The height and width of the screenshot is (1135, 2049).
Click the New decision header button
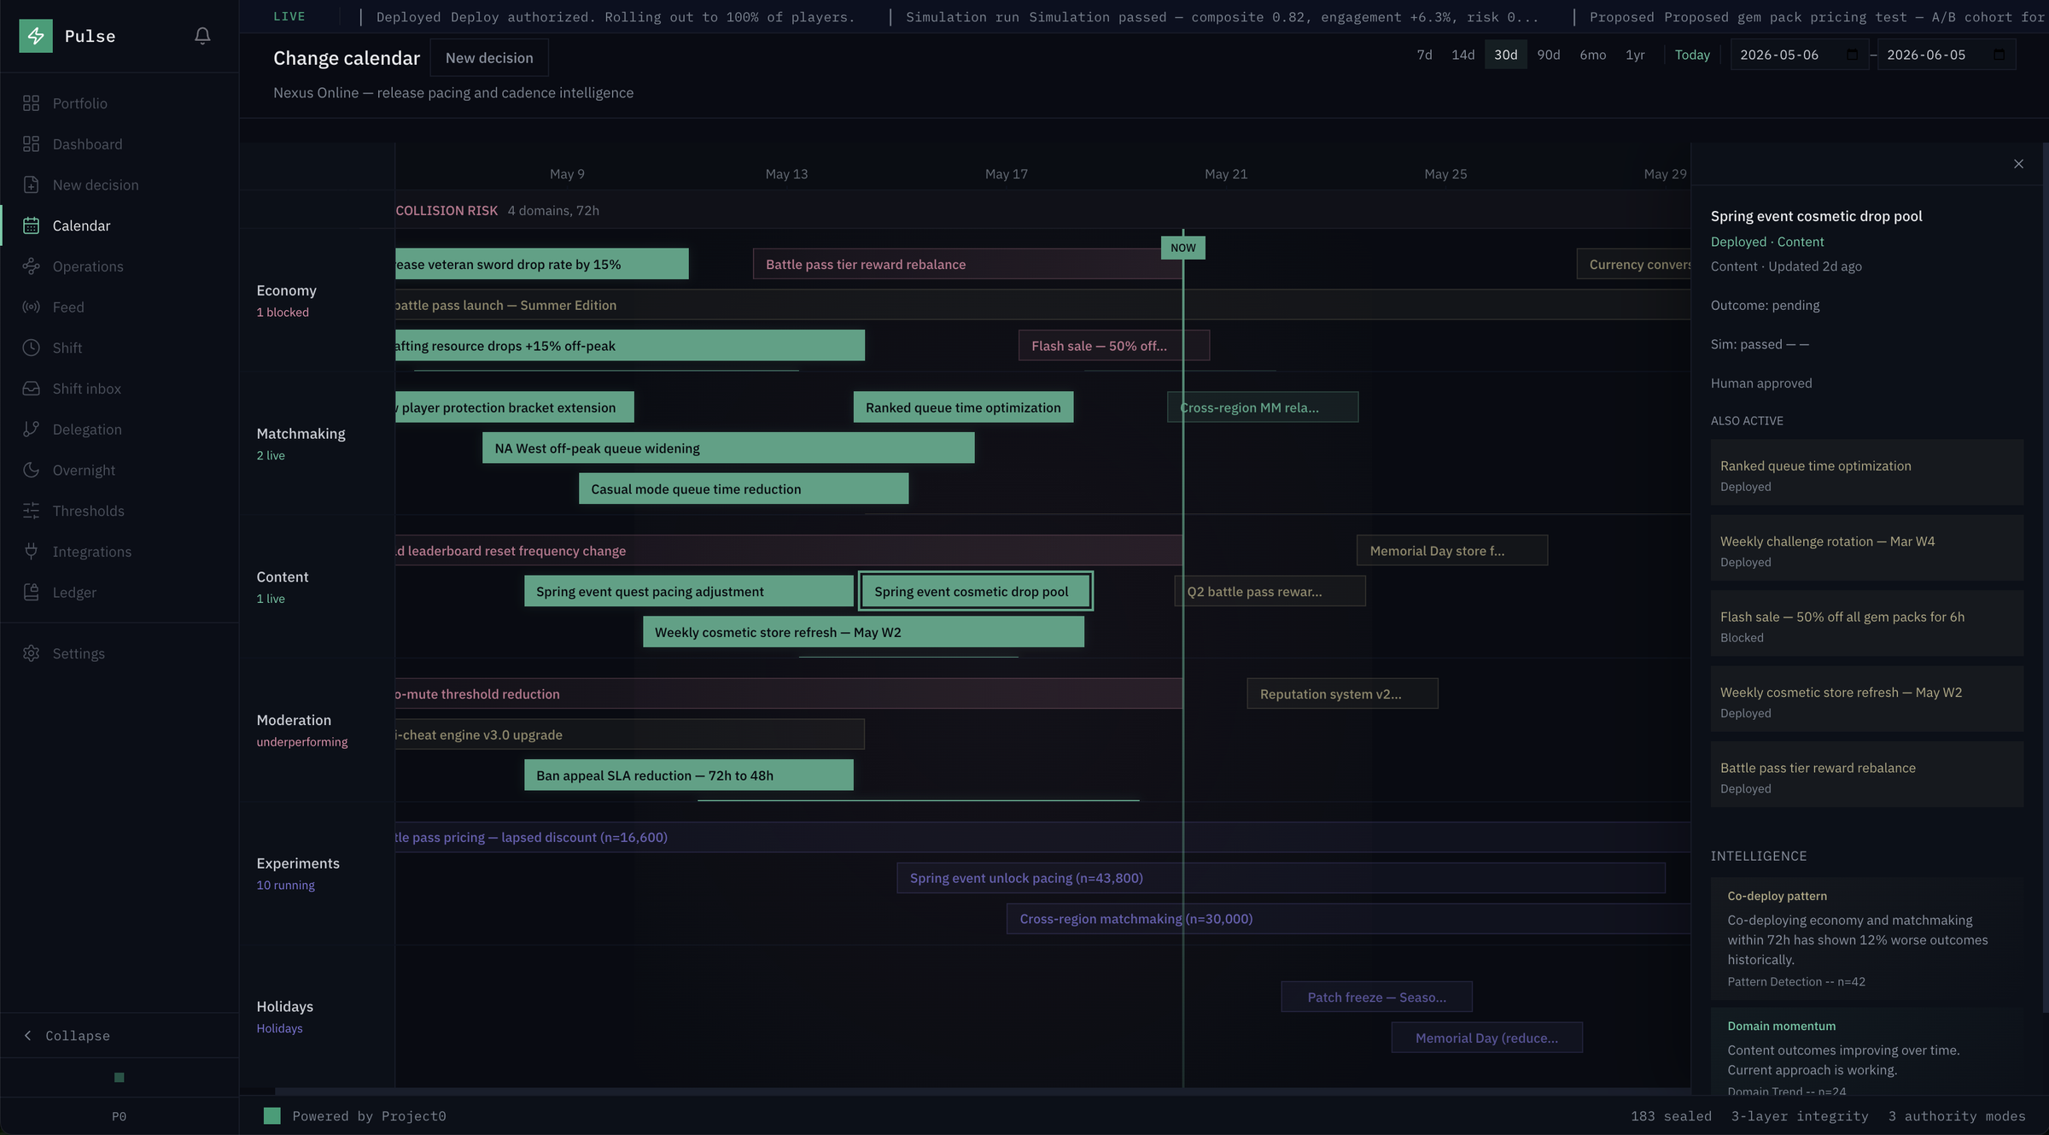489,58
